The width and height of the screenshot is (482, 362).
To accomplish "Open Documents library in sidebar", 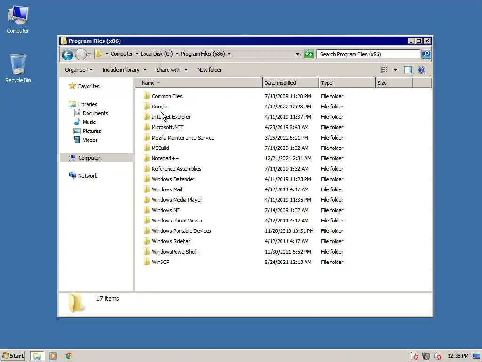I will (95, 113).
